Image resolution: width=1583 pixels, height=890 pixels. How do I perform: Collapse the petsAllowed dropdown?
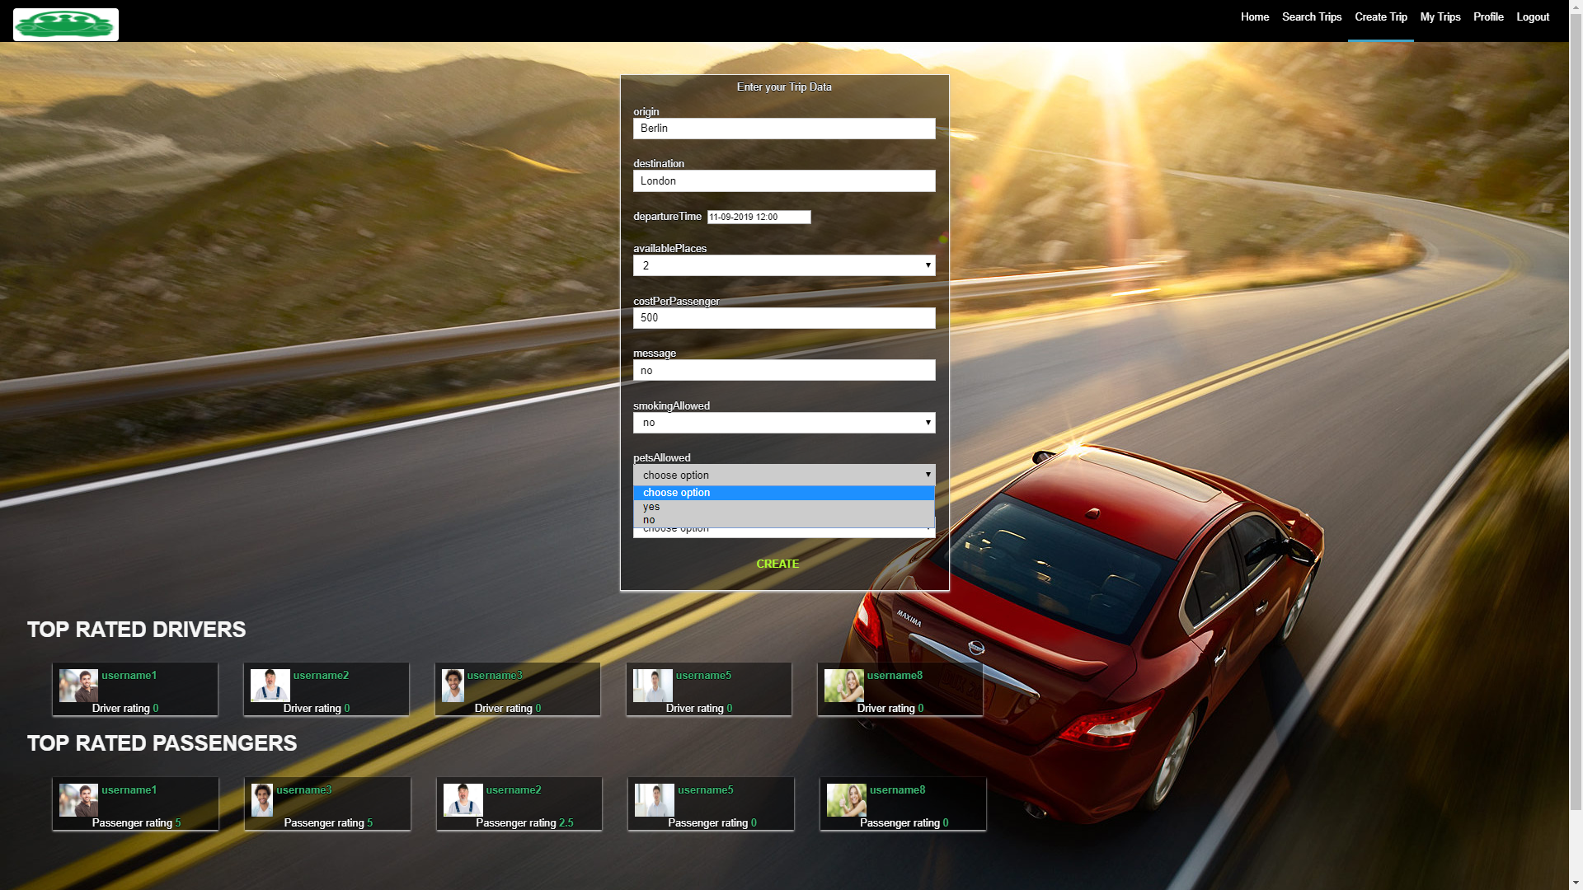tap(784, 475)
